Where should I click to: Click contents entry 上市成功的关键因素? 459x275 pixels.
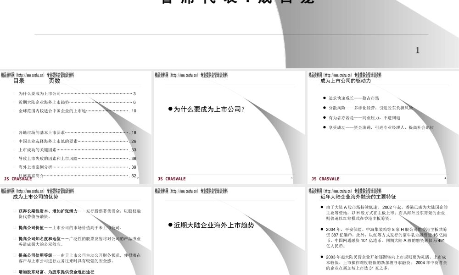[77, 149]
